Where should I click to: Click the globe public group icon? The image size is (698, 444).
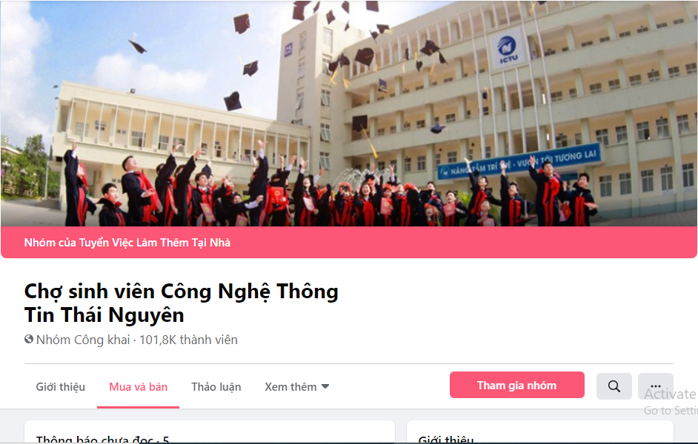pyautogui.click(x=29, y=340)
